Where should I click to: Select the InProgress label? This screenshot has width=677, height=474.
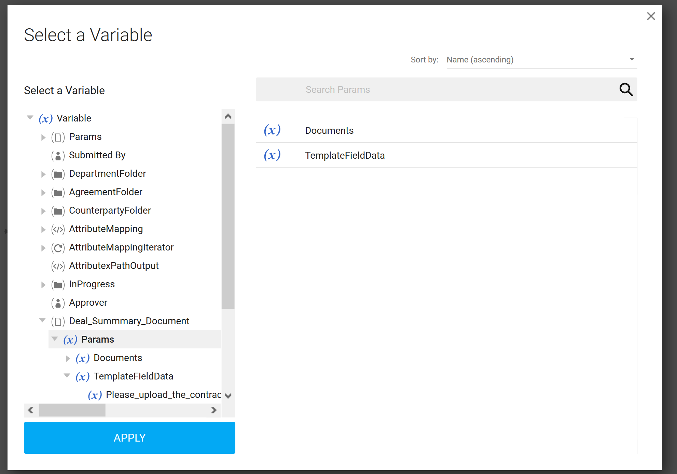(92, 284)
